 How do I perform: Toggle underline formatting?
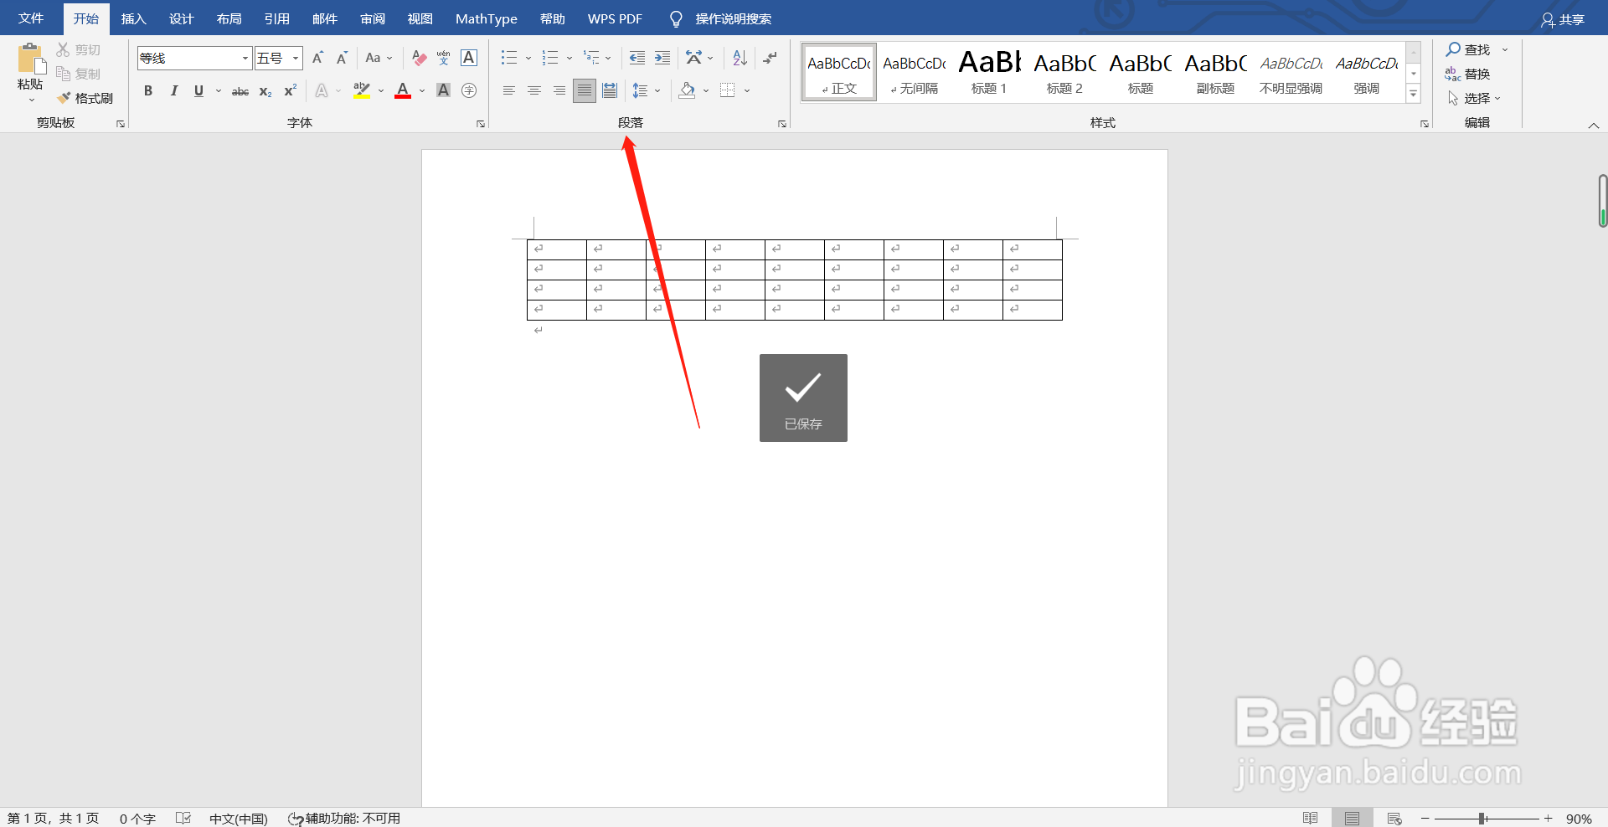(198, 90)
